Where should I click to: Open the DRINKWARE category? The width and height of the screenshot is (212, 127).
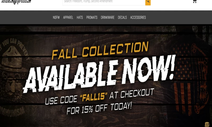coord(108,17)
